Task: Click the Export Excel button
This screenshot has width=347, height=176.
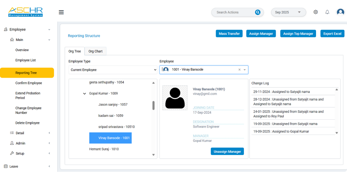Action: (332, 33)
